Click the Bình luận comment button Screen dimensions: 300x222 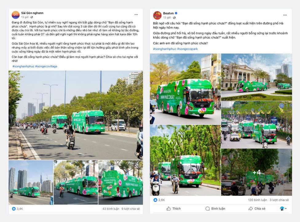[x=215, y=208]
